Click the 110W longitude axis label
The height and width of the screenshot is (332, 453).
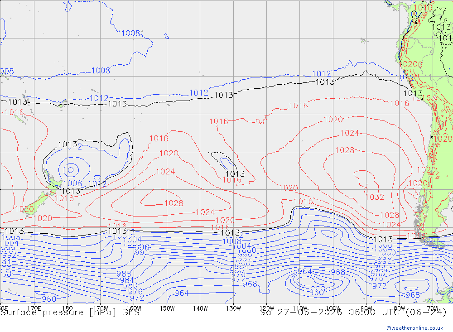click(x=300, y=308)
